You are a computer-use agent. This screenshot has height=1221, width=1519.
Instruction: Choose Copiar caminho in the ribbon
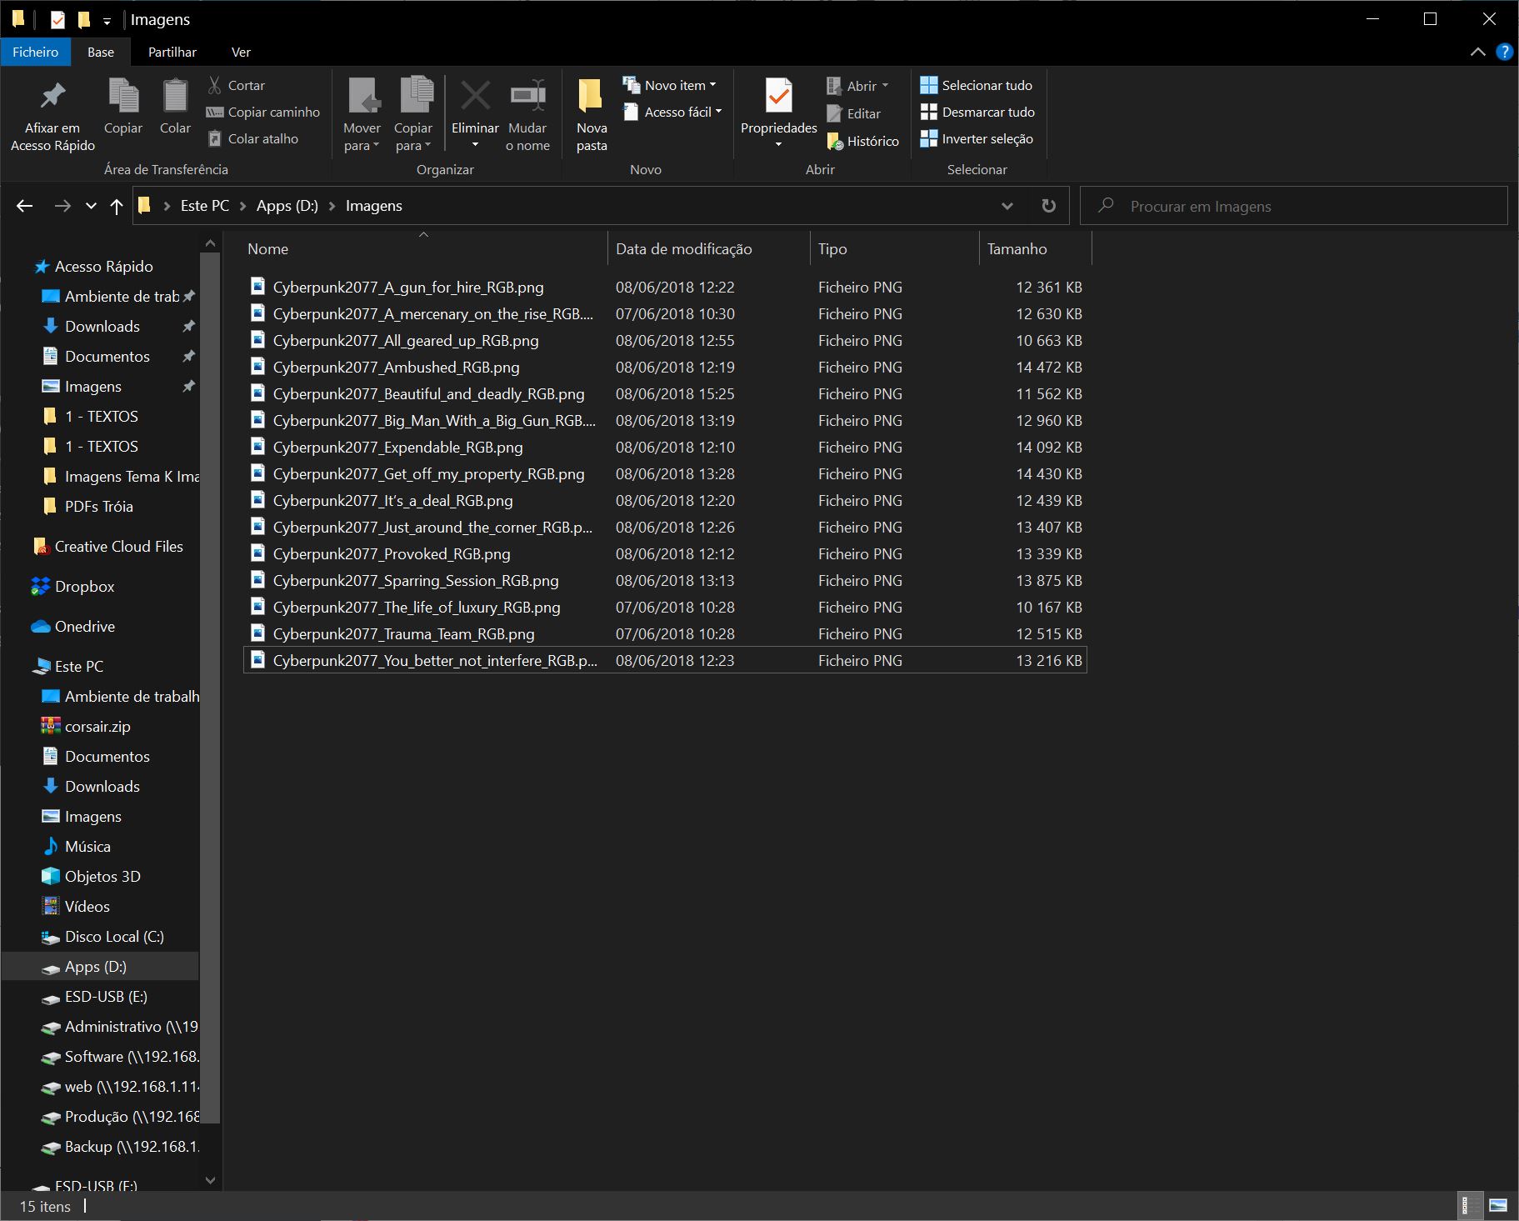point(263,112)
